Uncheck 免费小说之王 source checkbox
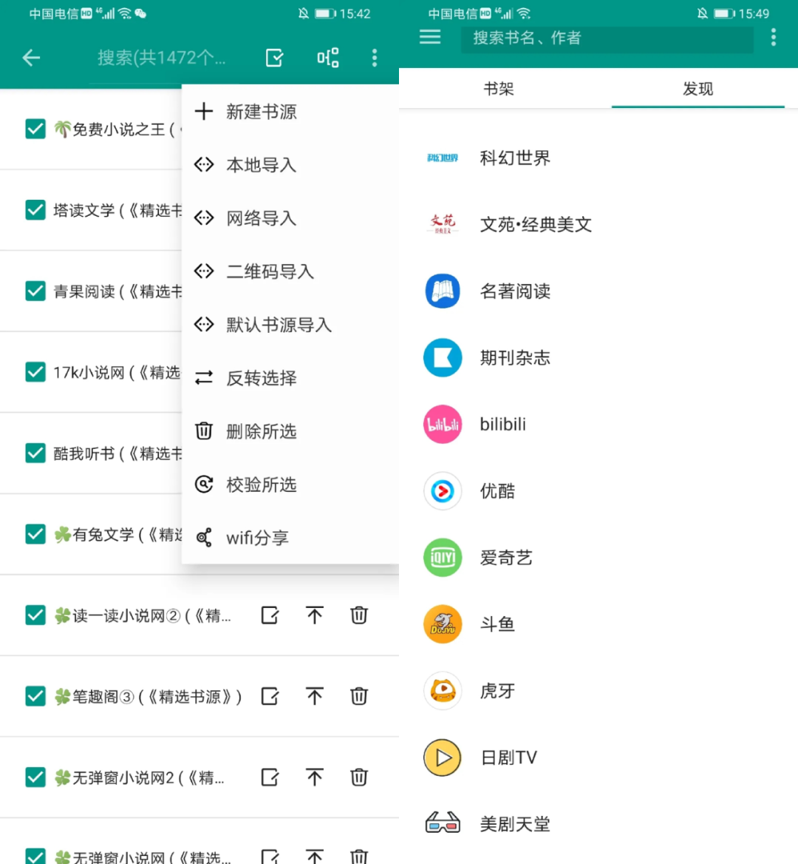 35,129
